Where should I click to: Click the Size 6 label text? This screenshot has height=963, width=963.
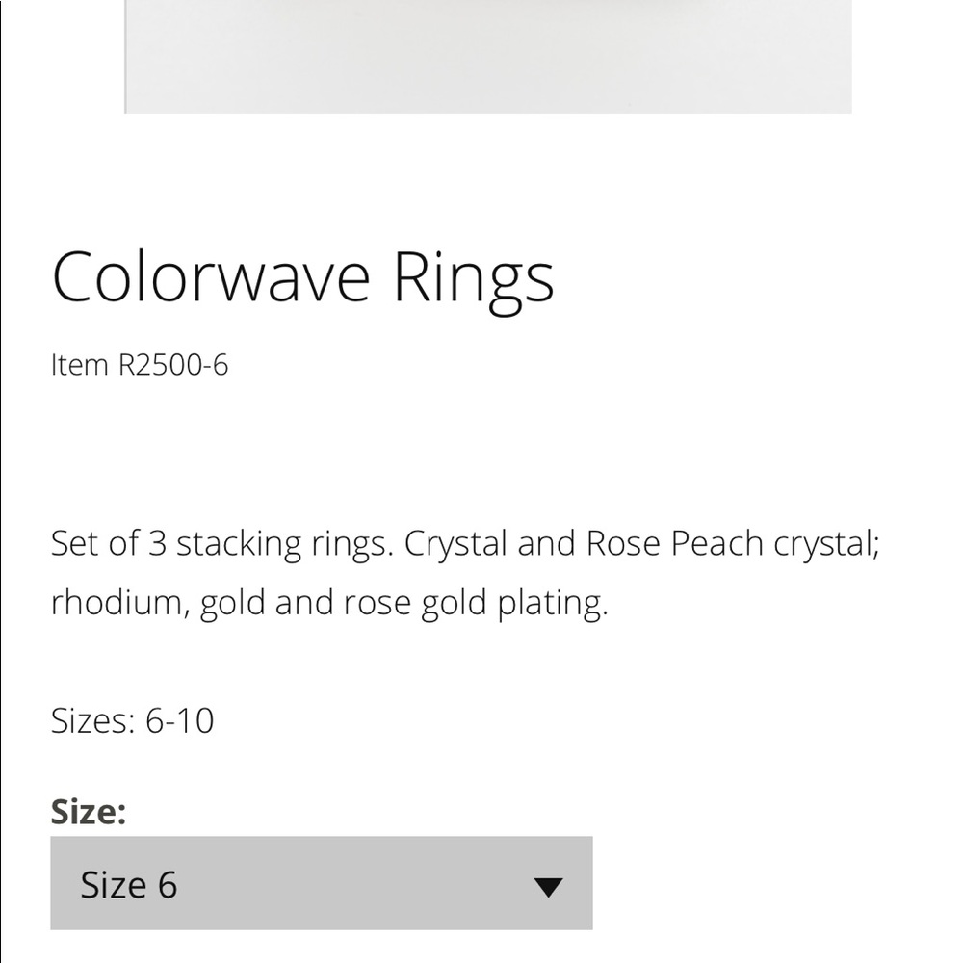130,884
